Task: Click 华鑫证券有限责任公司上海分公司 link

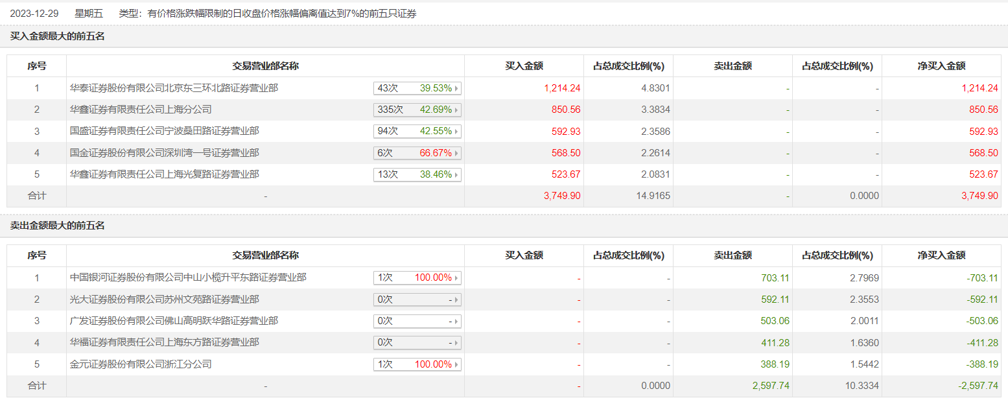Action: pyautogui.click(x=141, y=110)
